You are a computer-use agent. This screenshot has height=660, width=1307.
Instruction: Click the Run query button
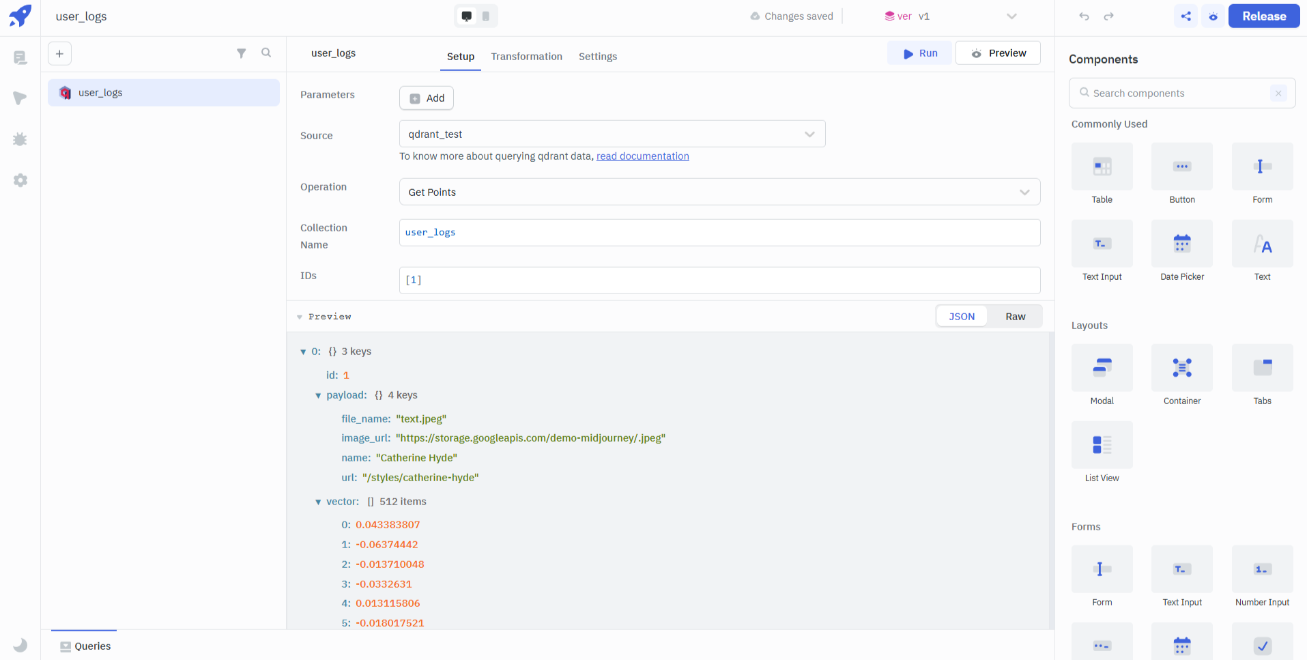click(919, 53)
